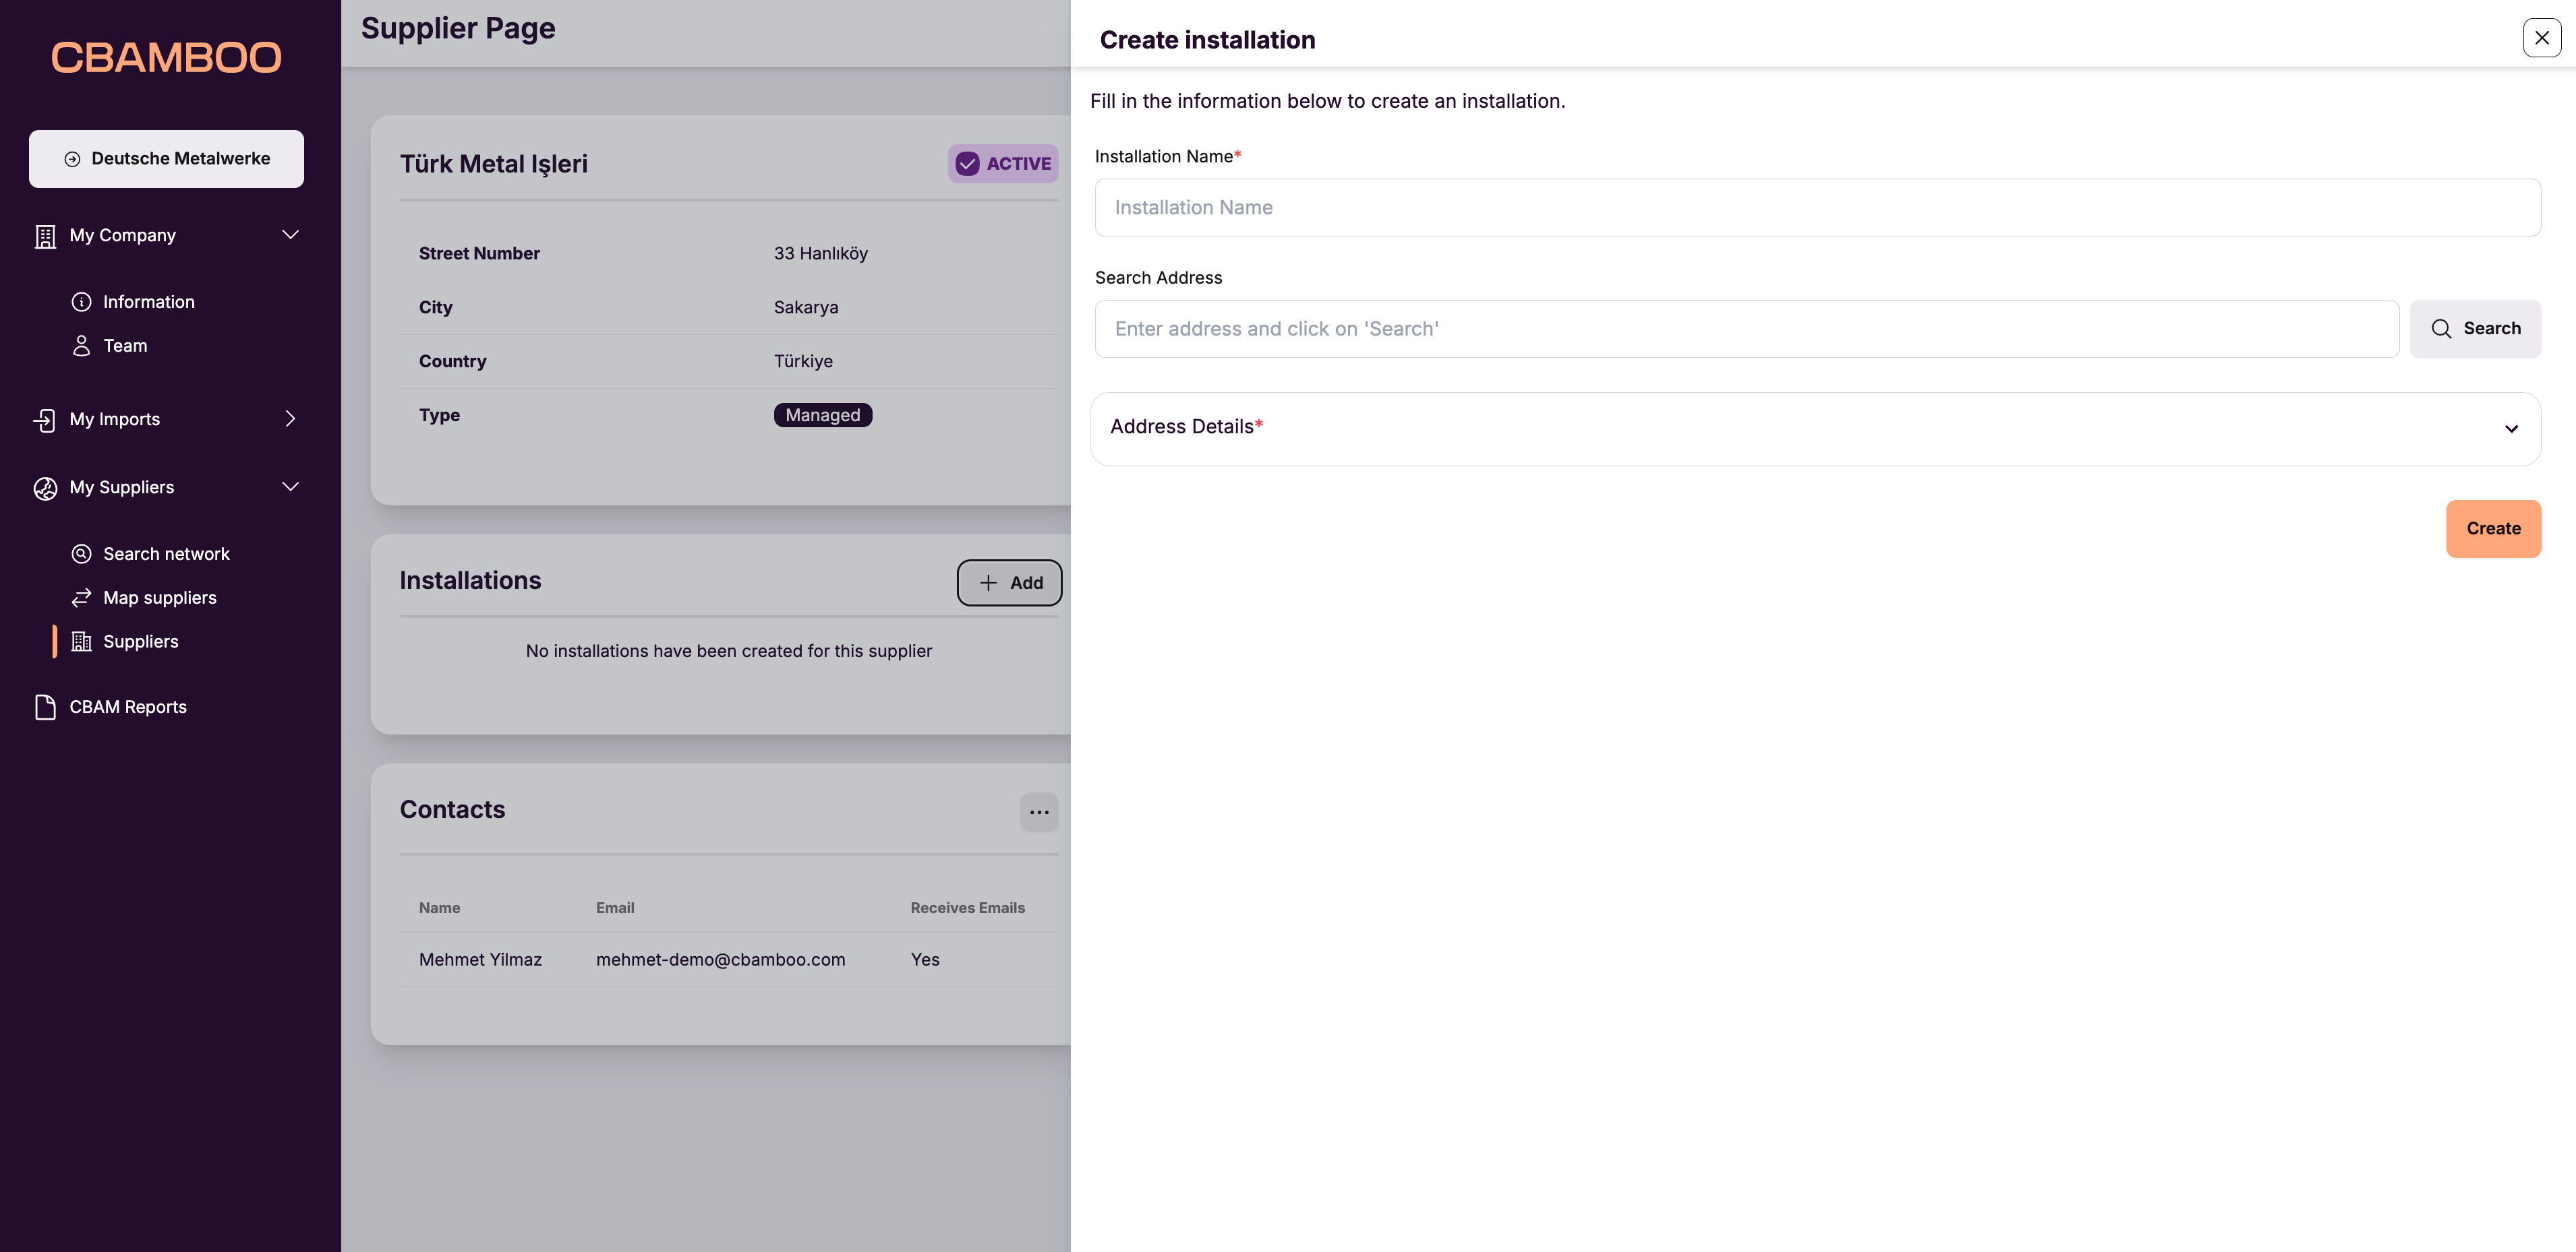Collapse the My Suppliers section chevron

(x=290, y=487)
